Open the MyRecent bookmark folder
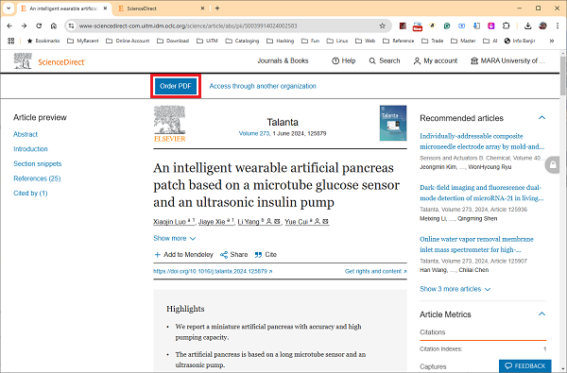This screenshot has height=373, width=567. pyautogui.click(x=83, y=41)
